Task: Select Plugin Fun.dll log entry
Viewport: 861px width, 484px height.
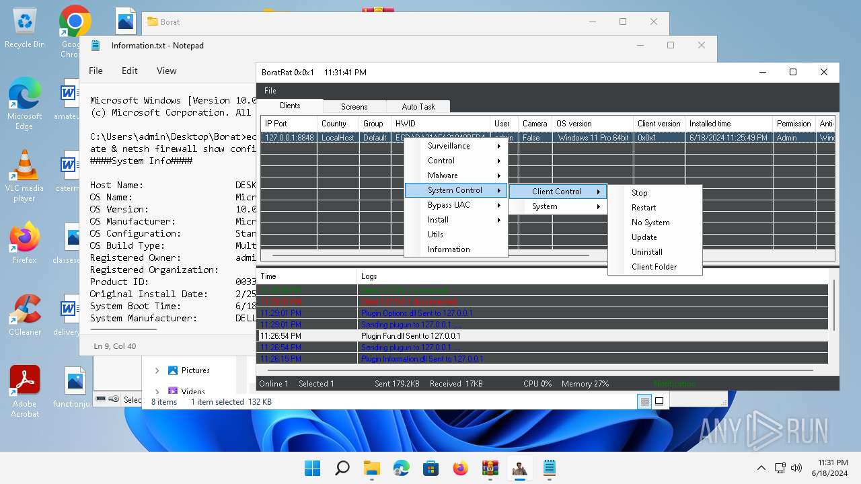Action: tap(542, 336)
